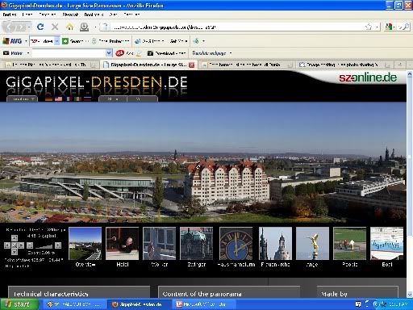The width and height of the screenshot is (413, 310).
Task: Open the People thumbnail
Action: pos(349,243)
